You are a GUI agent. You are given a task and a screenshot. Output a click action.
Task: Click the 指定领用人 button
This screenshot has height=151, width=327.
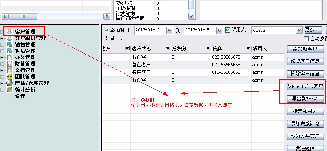click(305, 112)
